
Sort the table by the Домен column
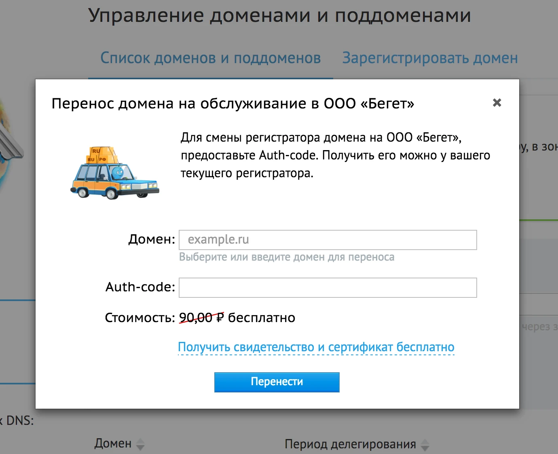tap(113, 444)
